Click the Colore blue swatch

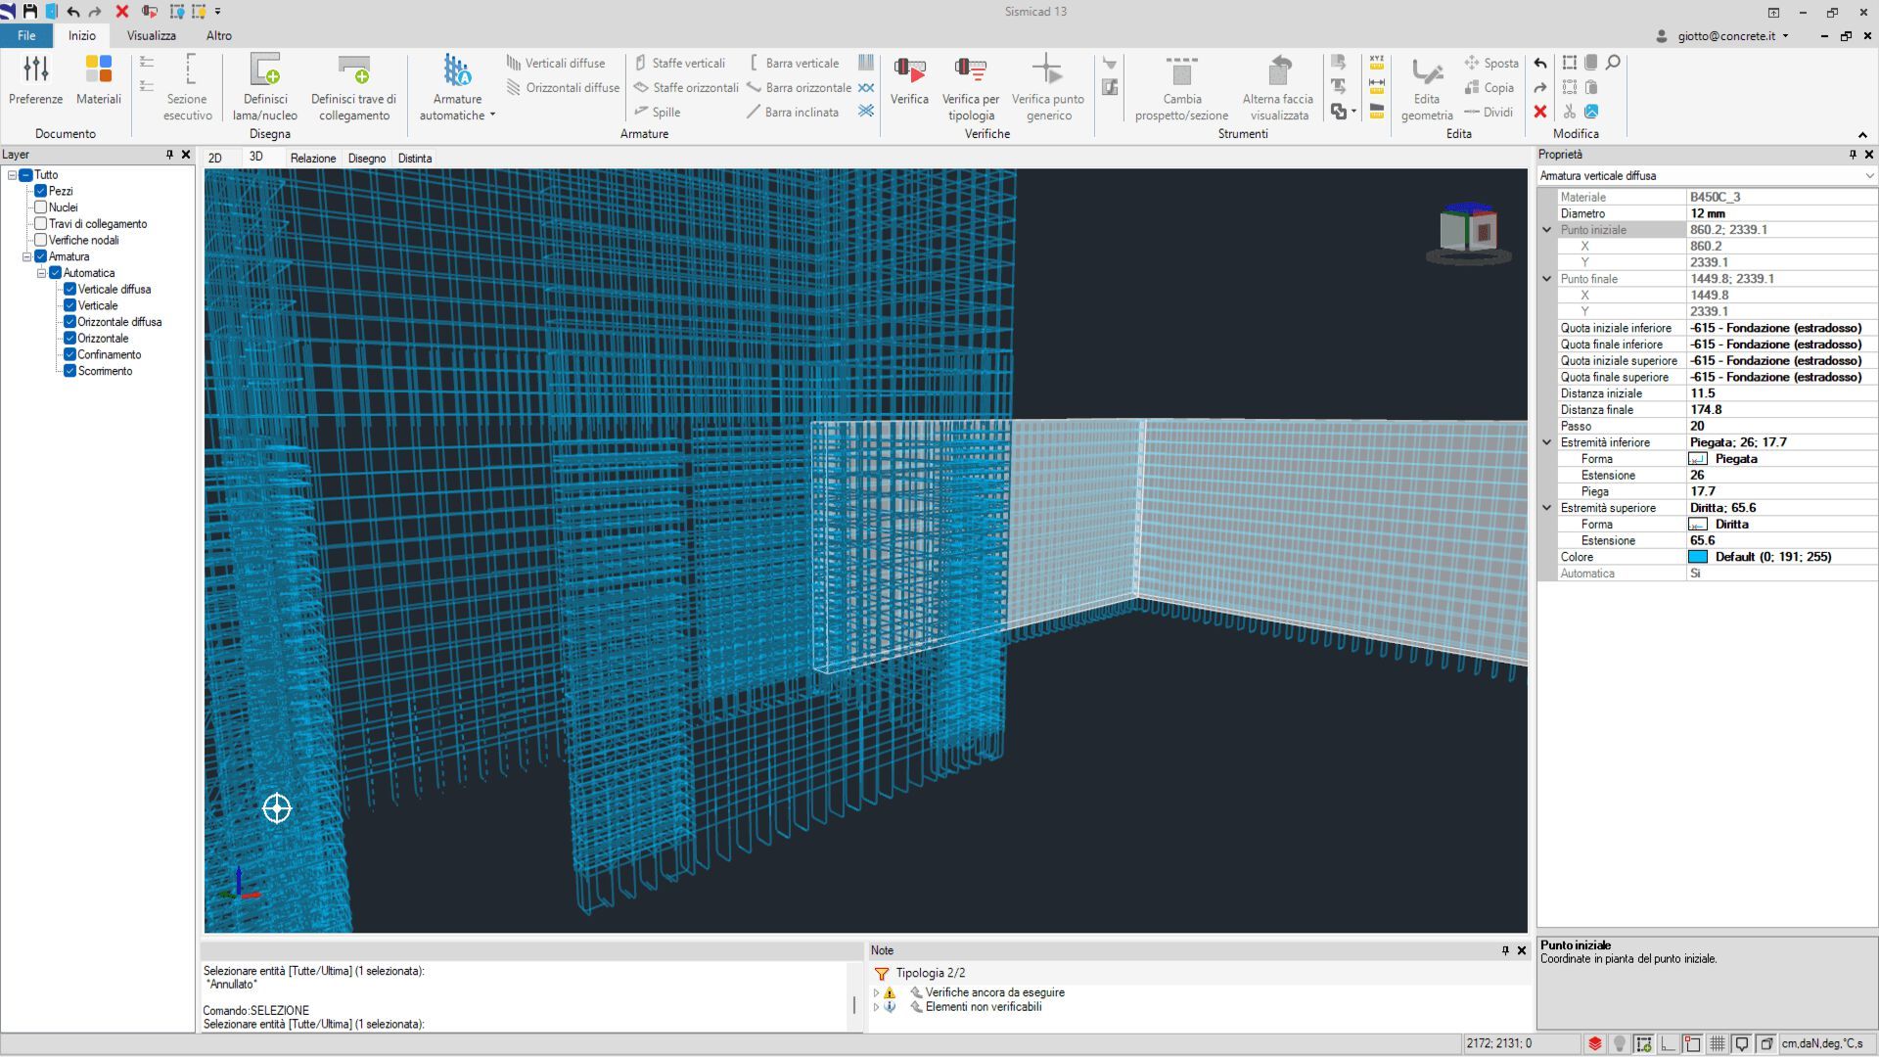click(x=1698, y=557)
